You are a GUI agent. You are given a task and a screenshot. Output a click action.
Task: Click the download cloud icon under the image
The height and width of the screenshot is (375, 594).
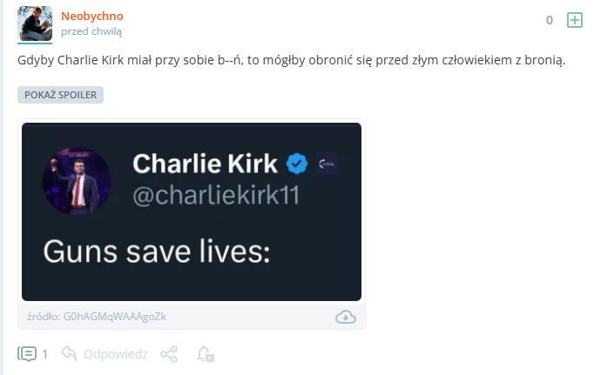pyautogui.click(x=346, y=317)
